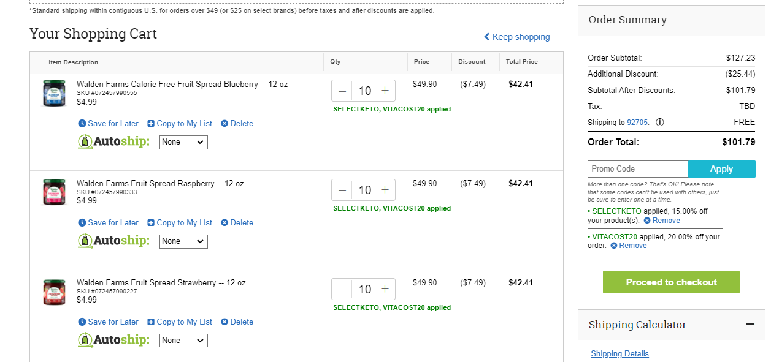
Task: Open Autoship dropdown for Raspberry spread
Action: 183,241
